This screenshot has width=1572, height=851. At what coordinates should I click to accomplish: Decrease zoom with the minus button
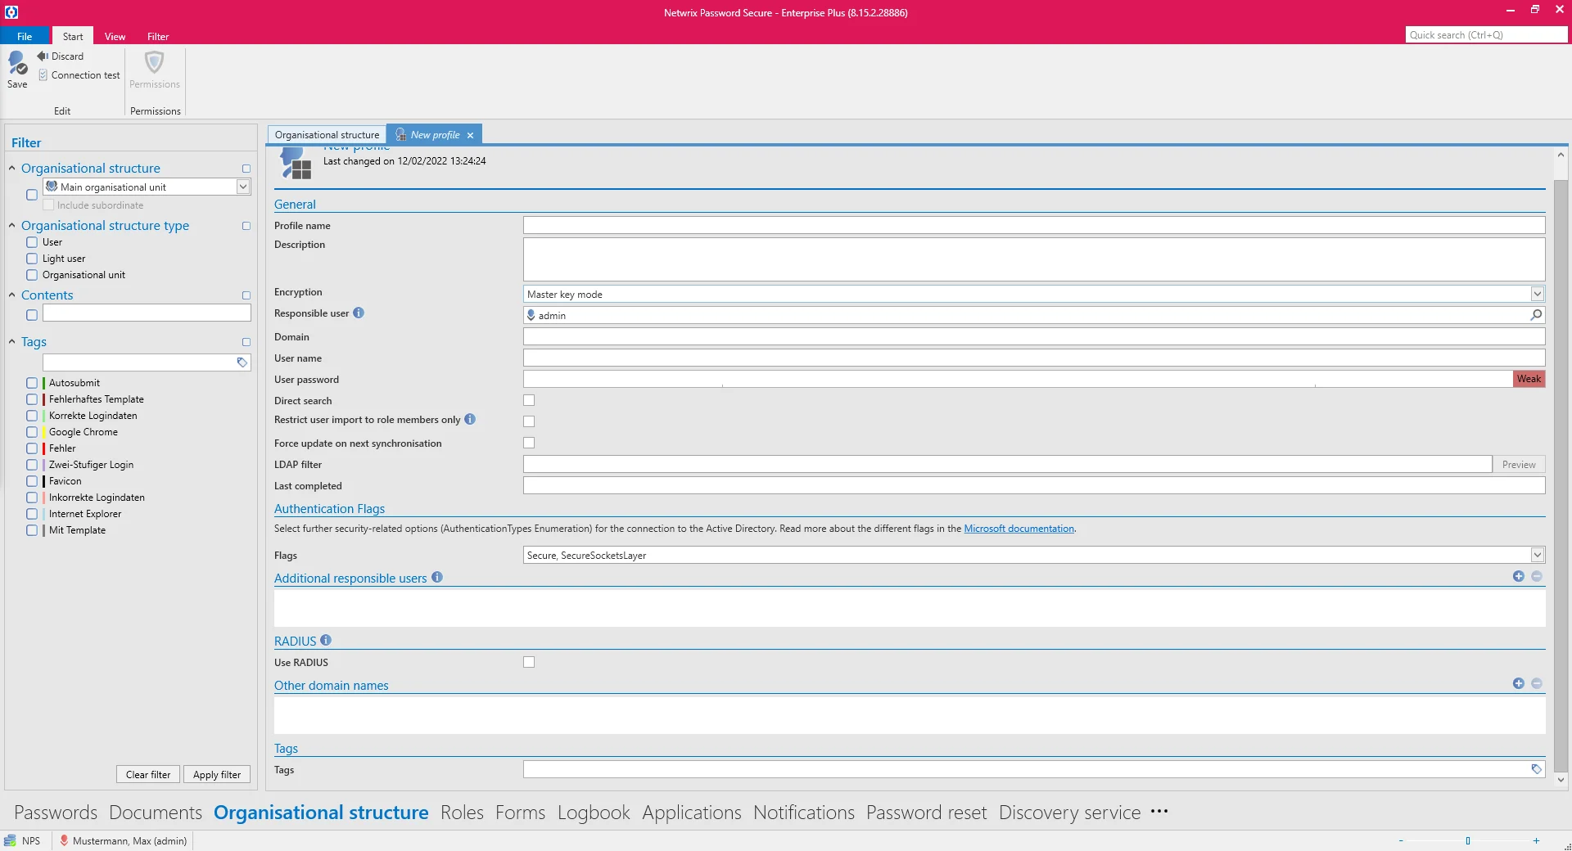click(1401, 840)
